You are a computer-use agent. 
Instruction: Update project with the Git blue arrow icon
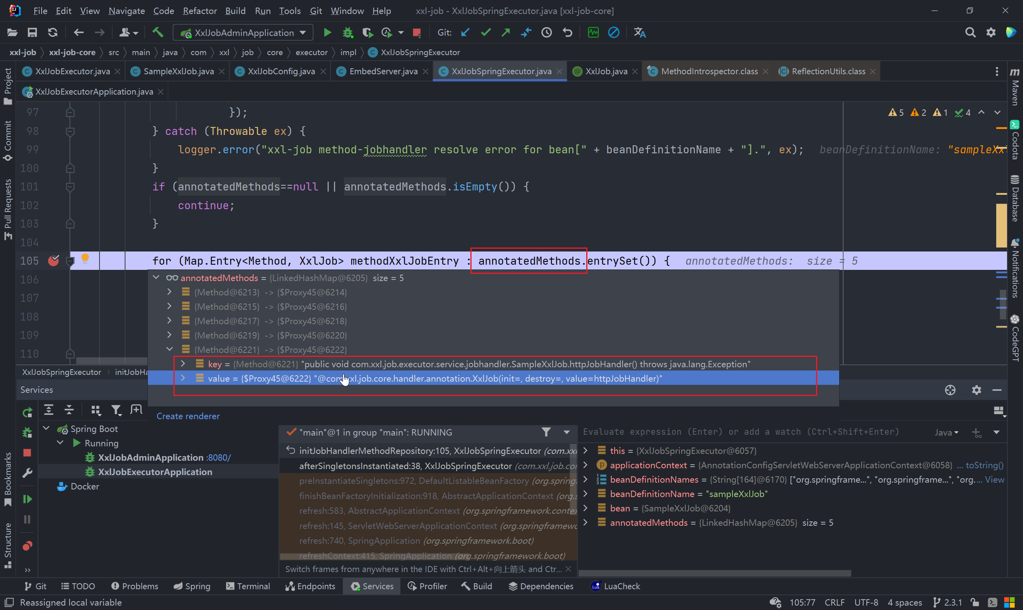465,32
